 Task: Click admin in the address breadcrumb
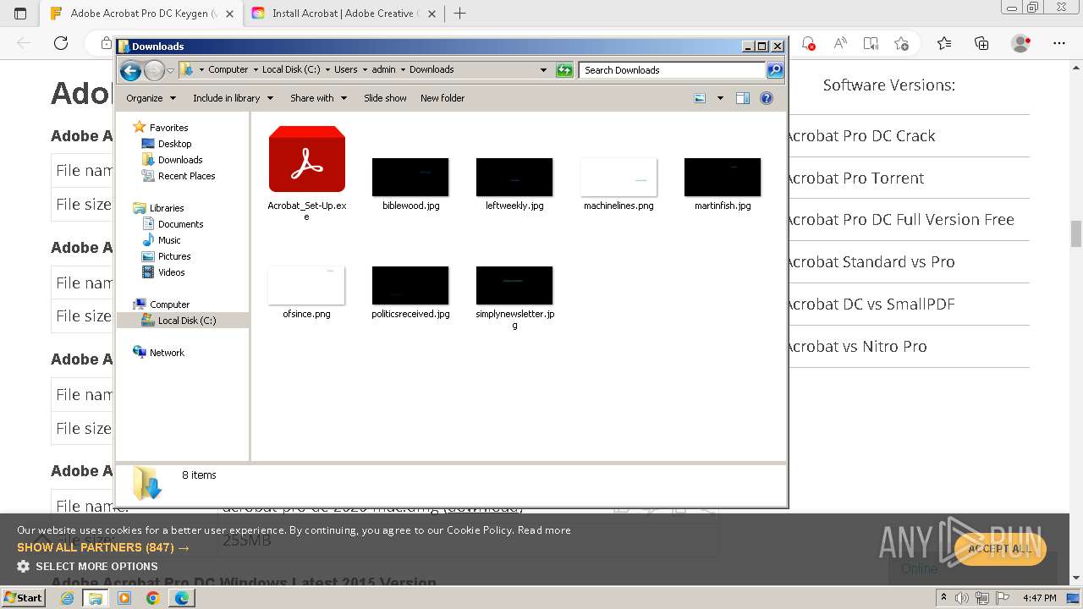pyautogui.click(x=383, y=70)
